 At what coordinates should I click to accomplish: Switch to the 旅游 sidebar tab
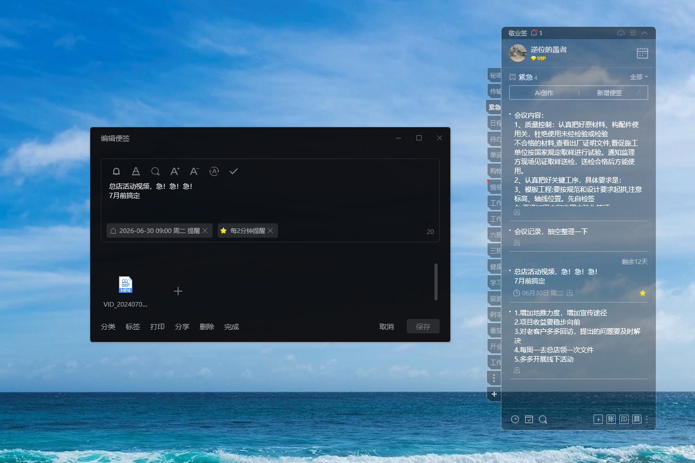tap(495, 298)
